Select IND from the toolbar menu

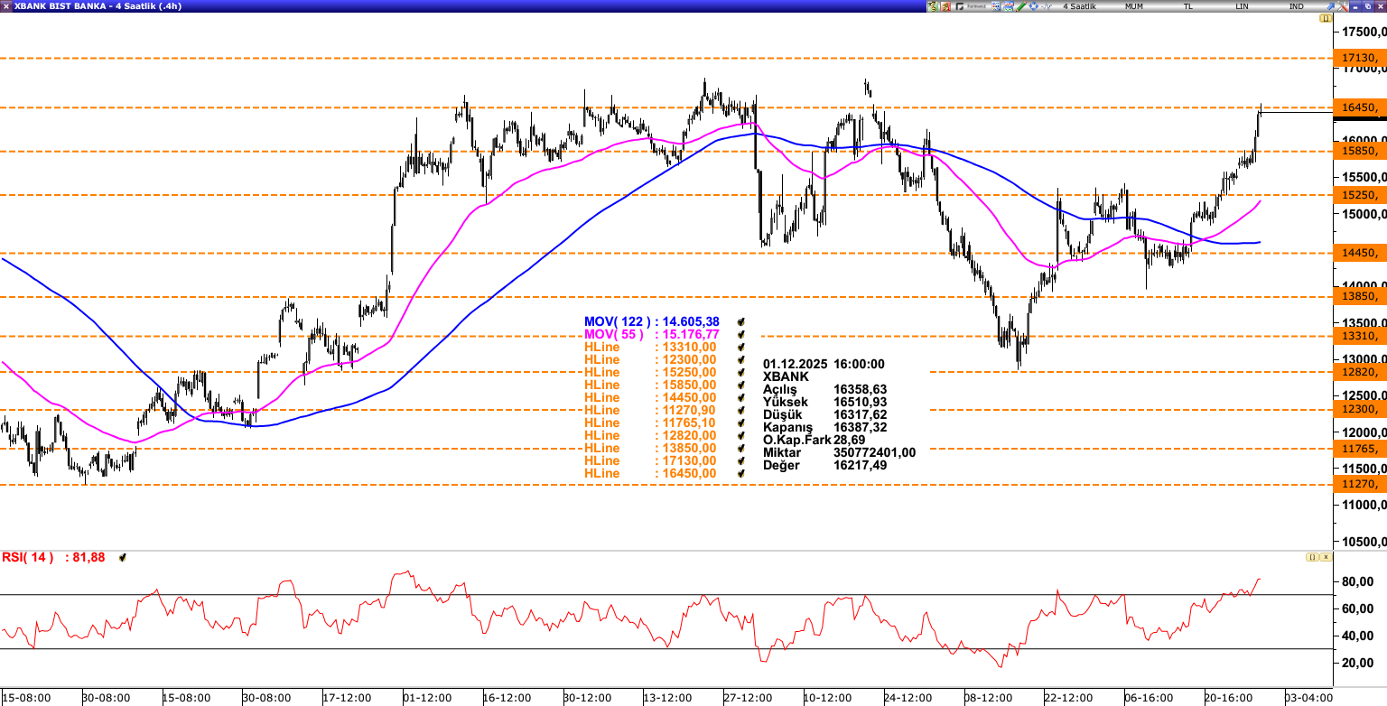[x=1296, y=5]
